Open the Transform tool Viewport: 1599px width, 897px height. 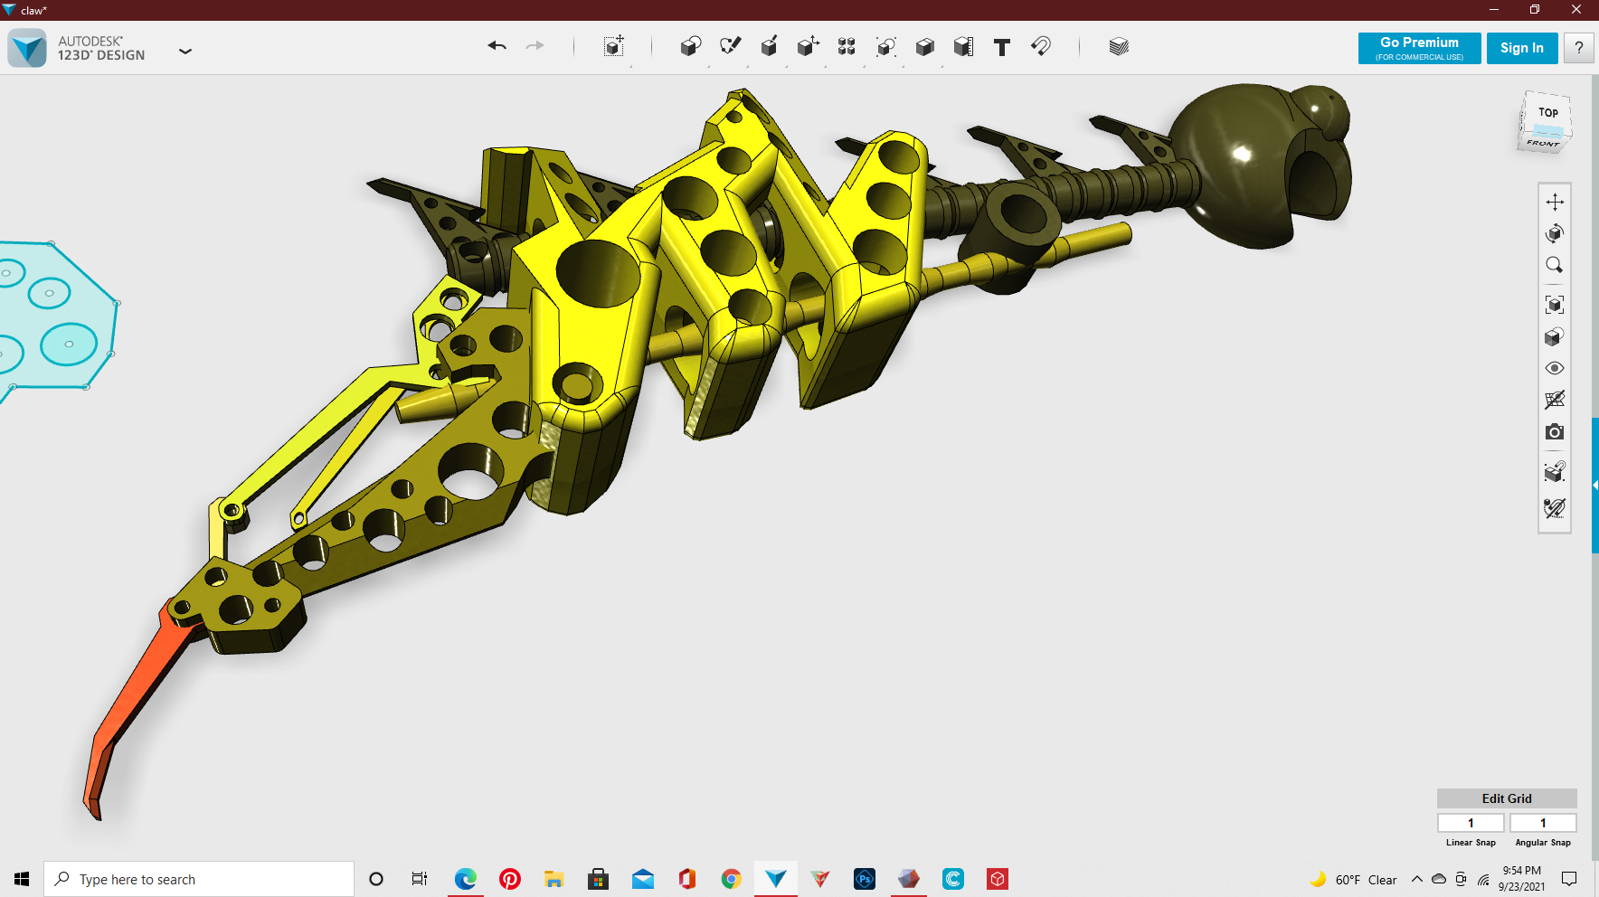pos(613,47)
